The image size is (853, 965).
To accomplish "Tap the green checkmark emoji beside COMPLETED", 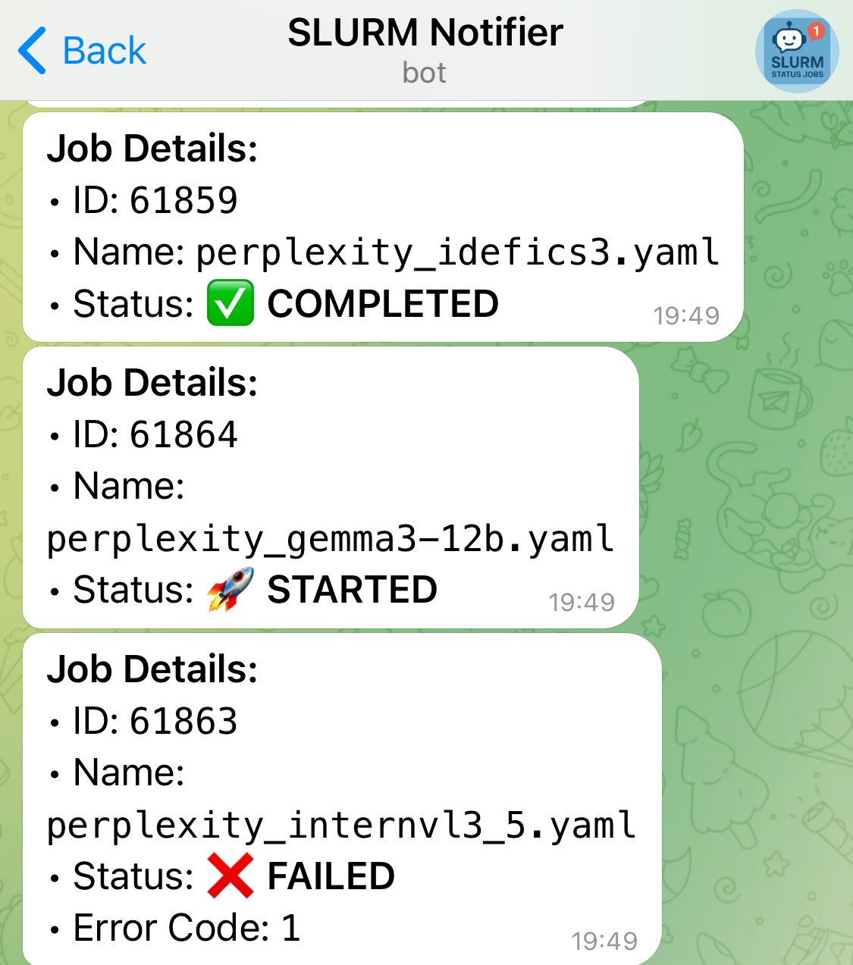I will click(x=230, y=304).
